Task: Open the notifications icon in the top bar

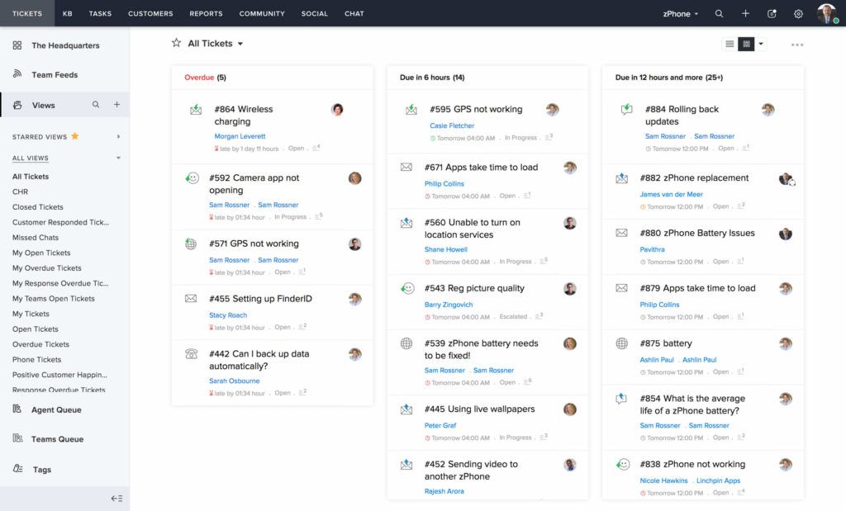Action: tap(772, 13)
